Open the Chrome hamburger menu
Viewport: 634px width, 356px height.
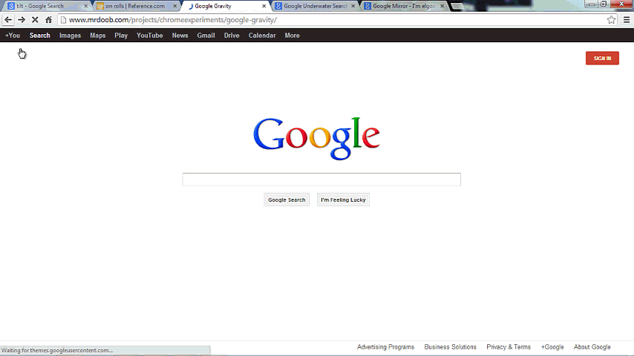pyautogui.click(x=627, y=20)
